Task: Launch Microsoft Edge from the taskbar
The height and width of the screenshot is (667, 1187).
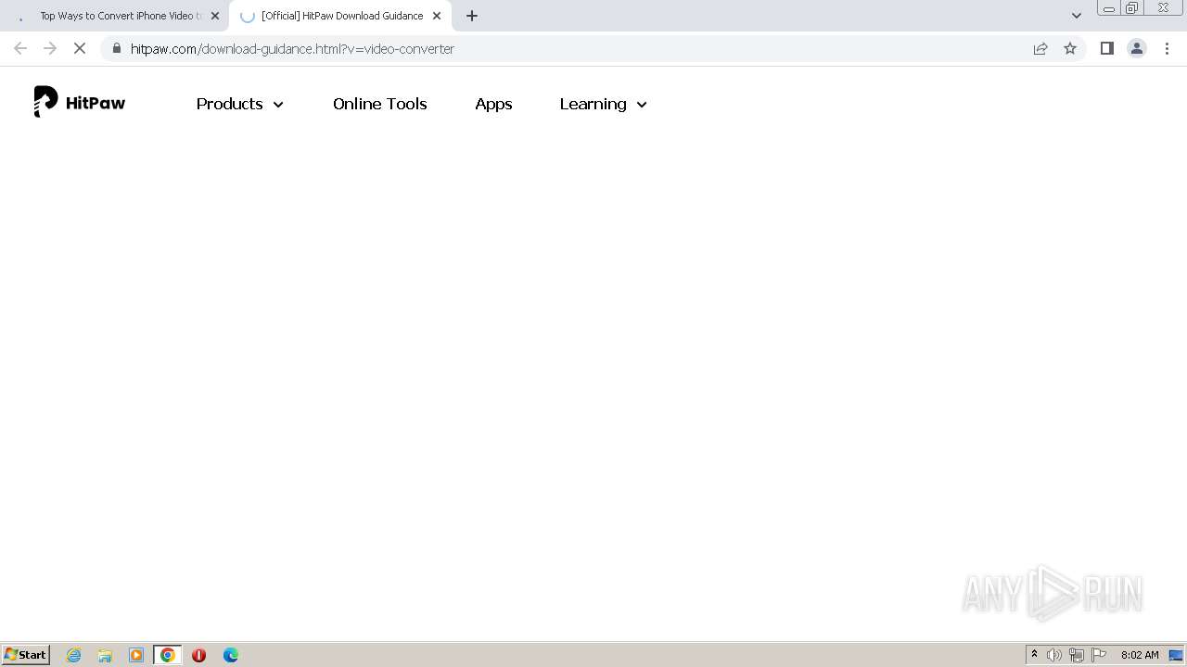Action: tap(231, 655)
